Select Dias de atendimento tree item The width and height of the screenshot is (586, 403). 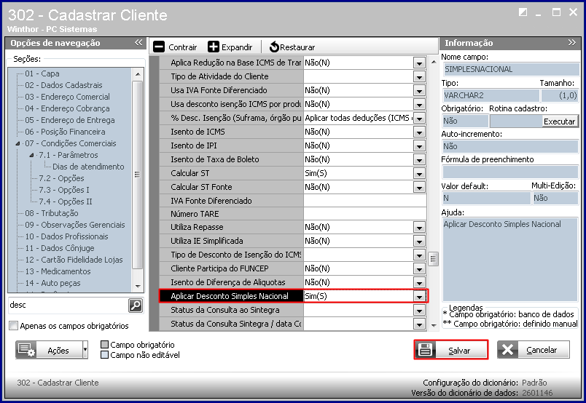coord(88,167)
